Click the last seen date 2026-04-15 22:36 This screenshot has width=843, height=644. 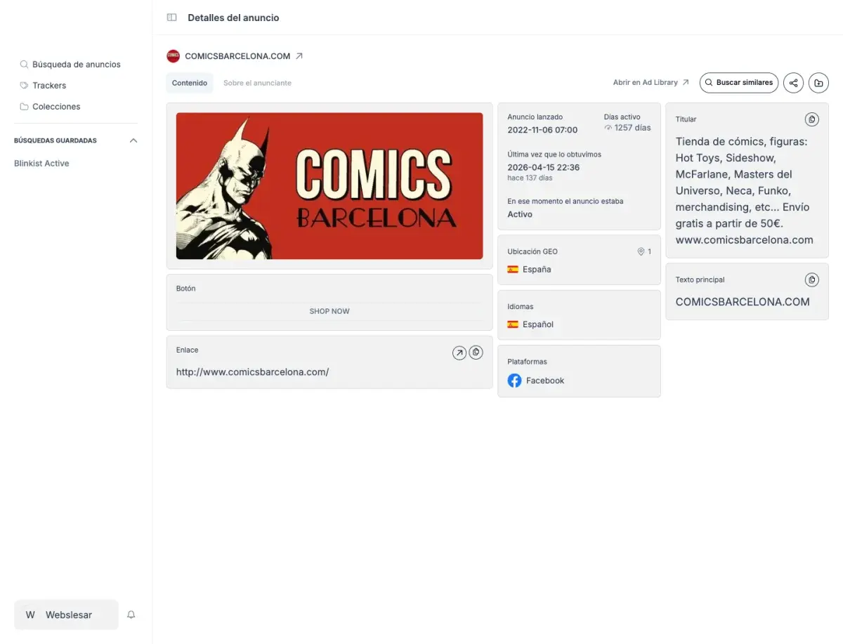543,167
